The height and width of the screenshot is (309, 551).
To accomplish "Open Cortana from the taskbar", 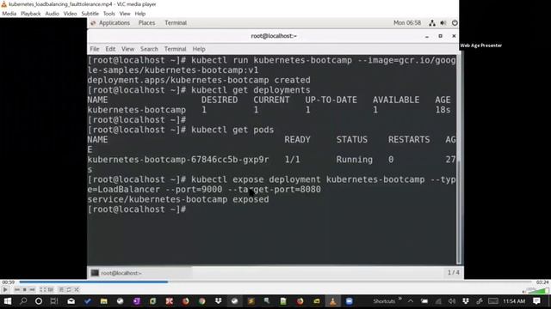I will tap(39, 301).
